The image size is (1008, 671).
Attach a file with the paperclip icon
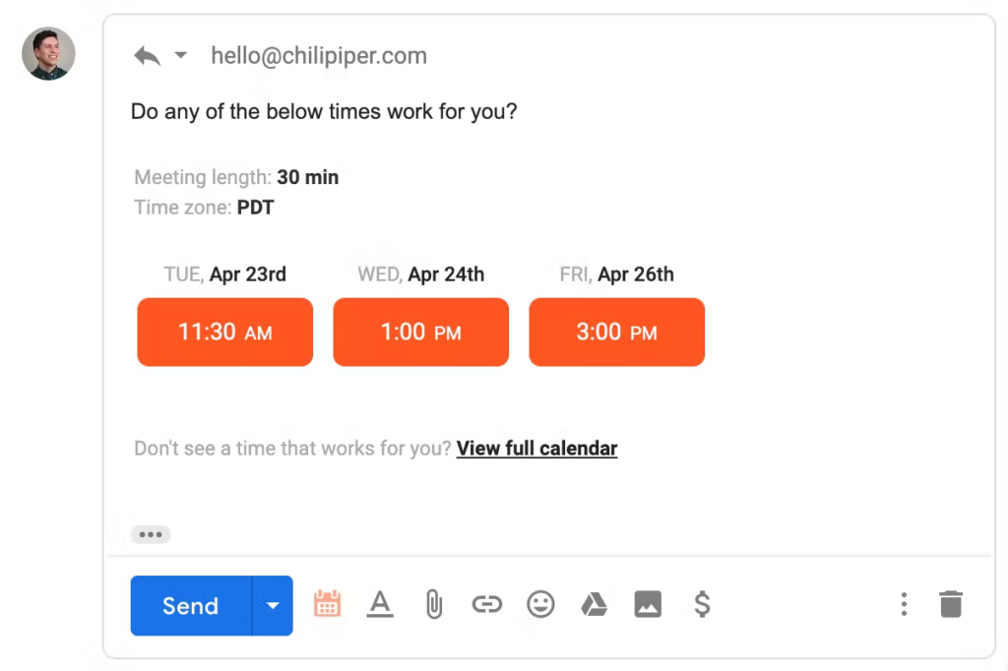click(433, 604)
